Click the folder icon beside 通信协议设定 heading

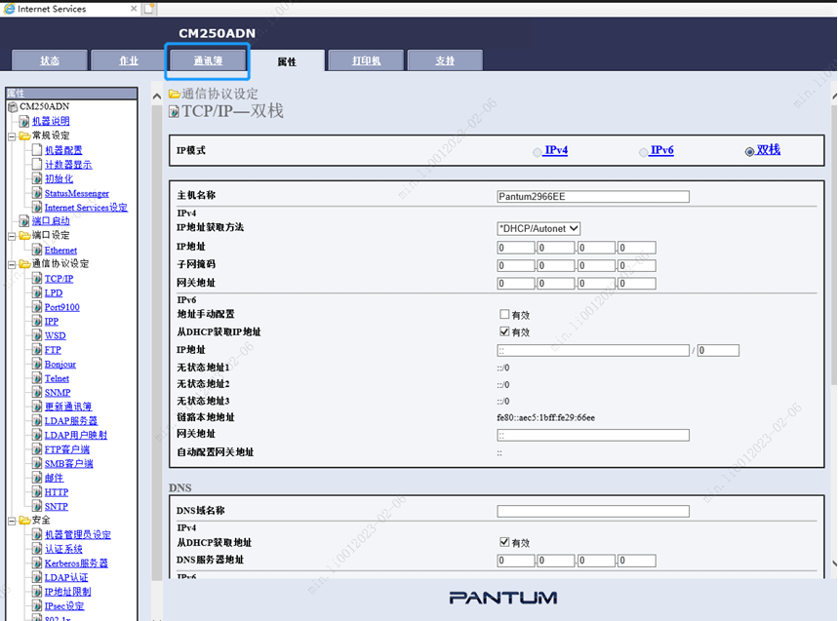(175, 94)
